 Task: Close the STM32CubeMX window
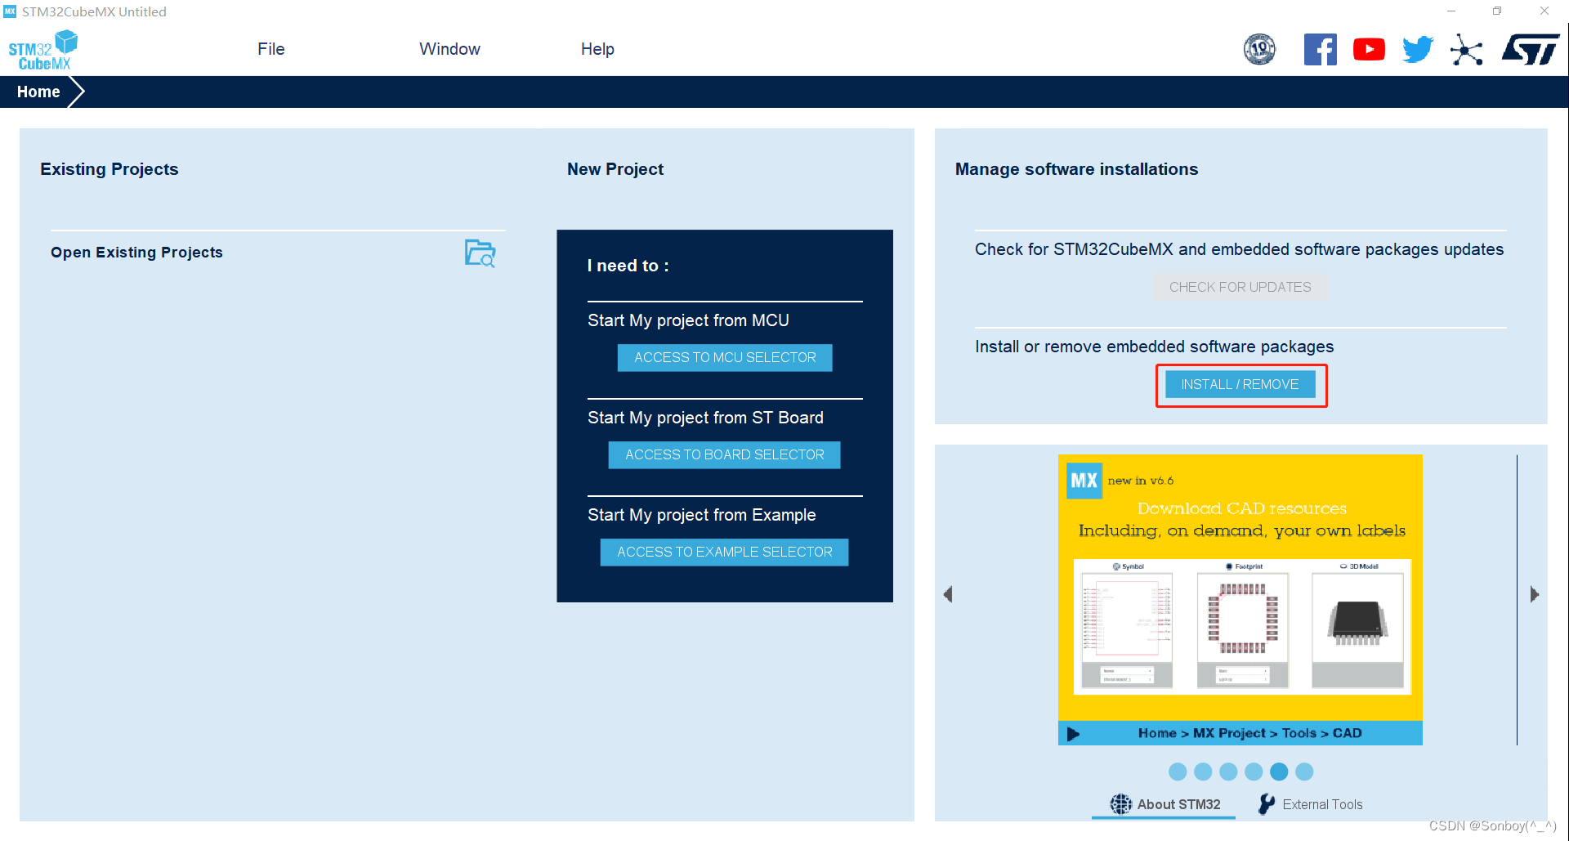pos(1544,11)
